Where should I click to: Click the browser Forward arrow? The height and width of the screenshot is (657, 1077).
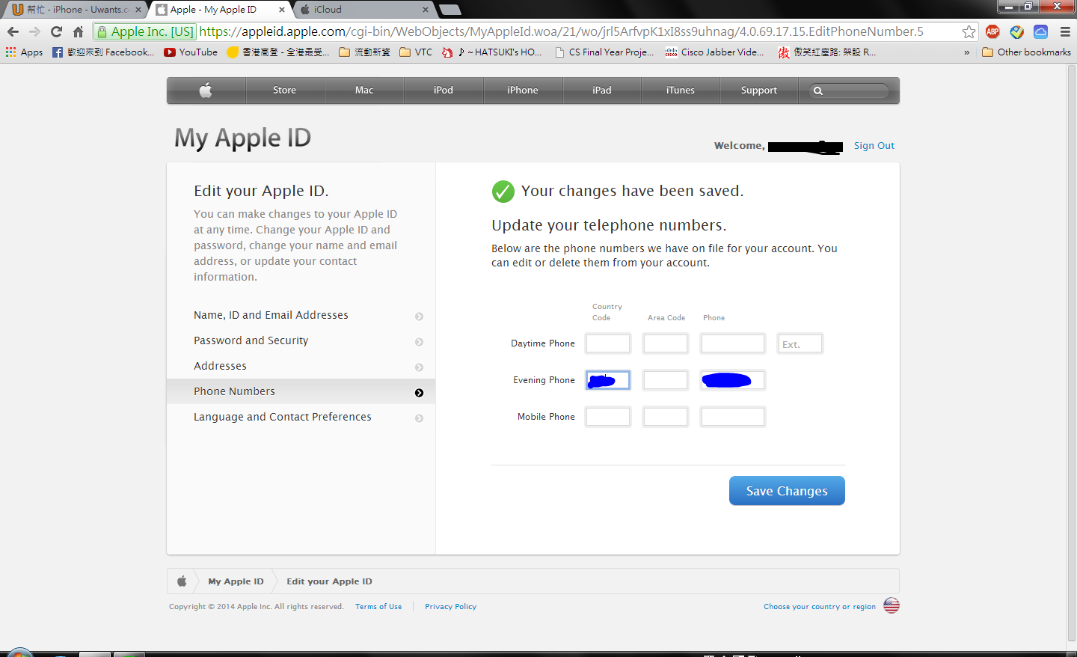(x=34, y=31)
